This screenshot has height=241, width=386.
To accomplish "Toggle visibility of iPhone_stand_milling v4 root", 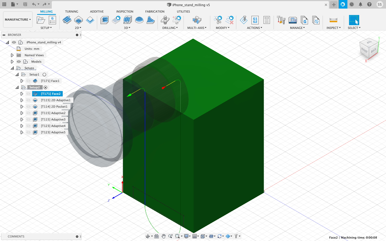I will [14, 42].
